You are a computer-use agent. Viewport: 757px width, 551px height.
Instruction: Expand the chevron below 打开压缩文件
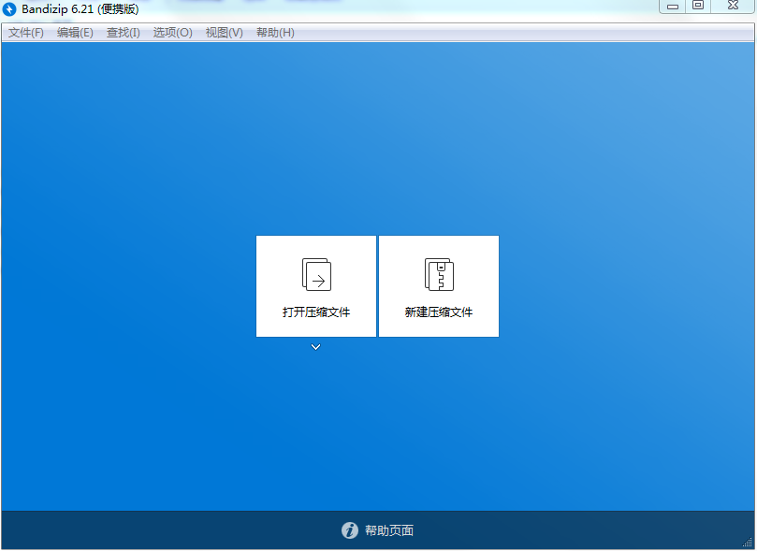pyautogui.click(x=315, y=347)
